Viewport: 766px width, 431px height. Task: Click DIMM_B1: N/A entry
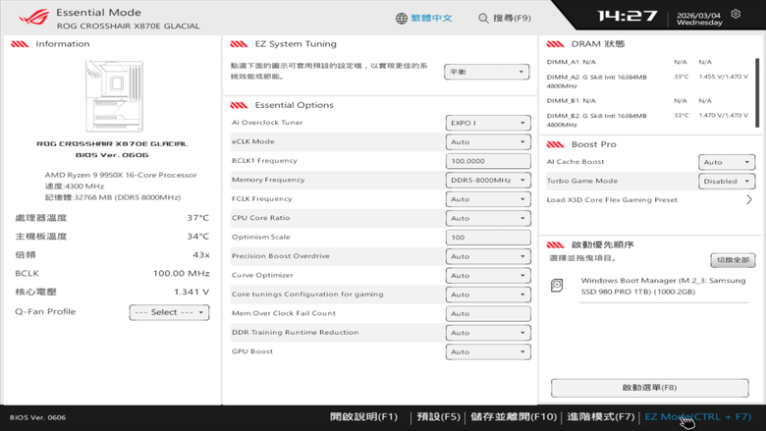(572, 100)
